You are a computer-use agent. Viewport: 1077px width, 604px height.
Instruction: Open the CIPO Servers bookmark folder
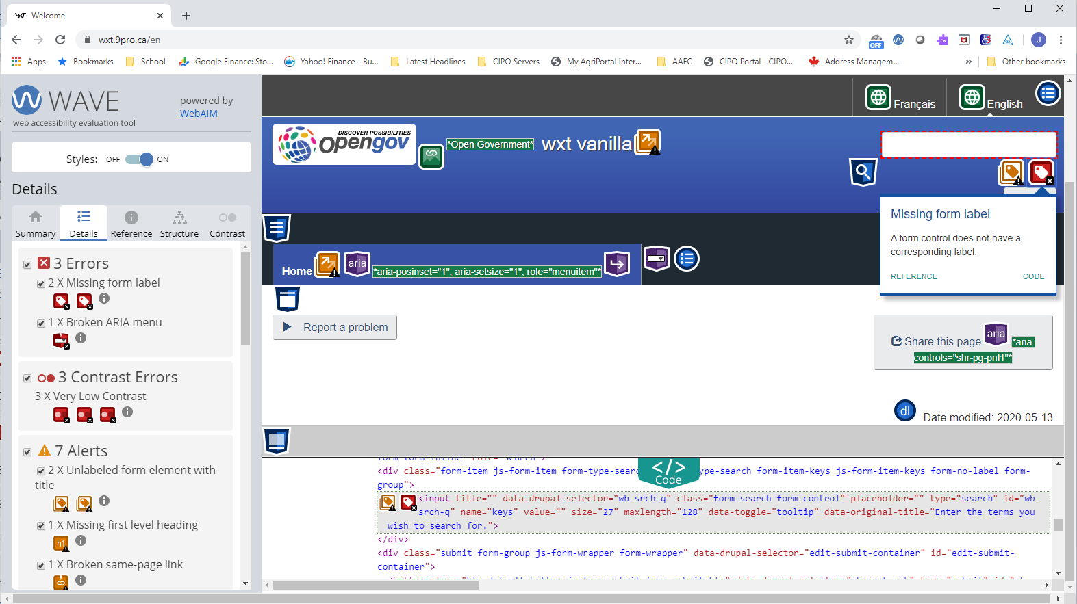509,62
